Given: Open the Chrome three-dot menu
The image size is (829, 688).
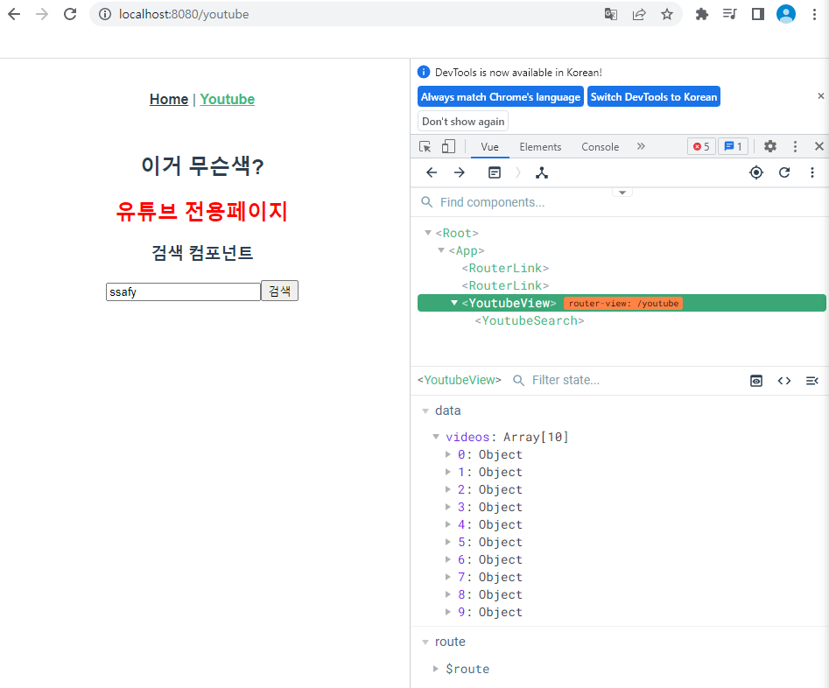Looking at the screenshot, I should point(814,14).
